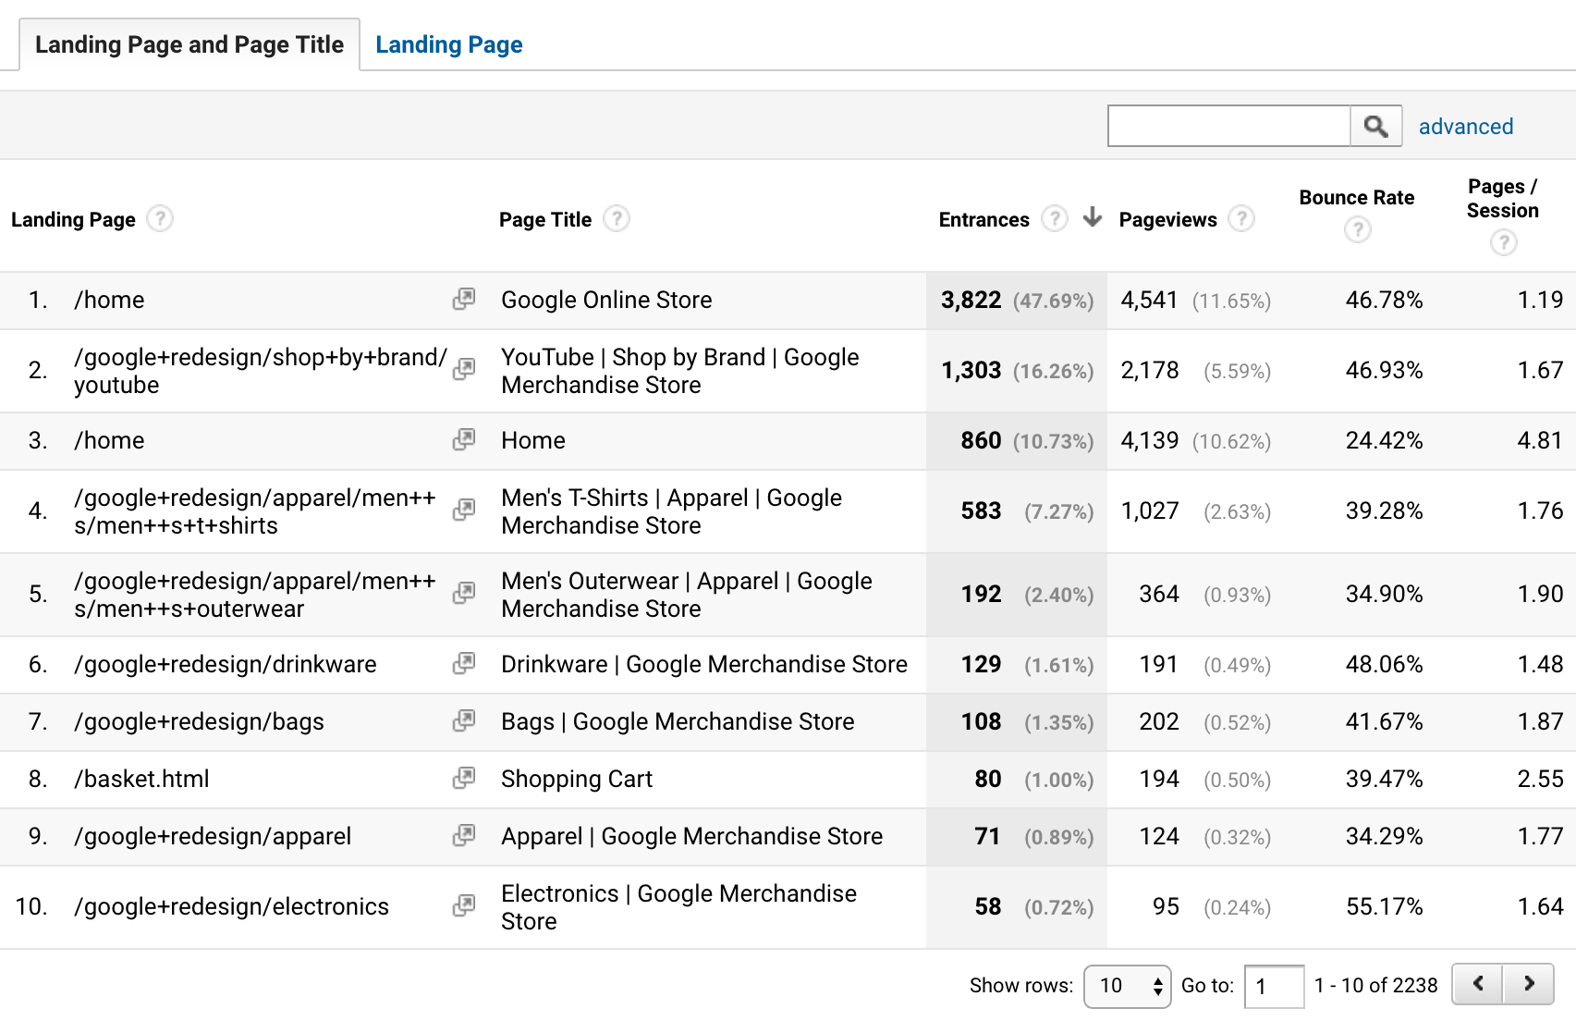The height and width of the screenshot is (1021, 1576).
Task: Switch to the Landing Page tab
Action: [x=448, y=43]
